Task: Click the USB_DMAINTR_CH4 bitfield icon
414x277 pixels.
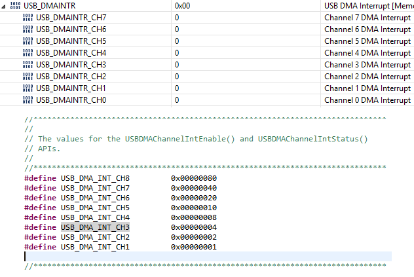Action: pyautogui.click(x=28, y=53)
